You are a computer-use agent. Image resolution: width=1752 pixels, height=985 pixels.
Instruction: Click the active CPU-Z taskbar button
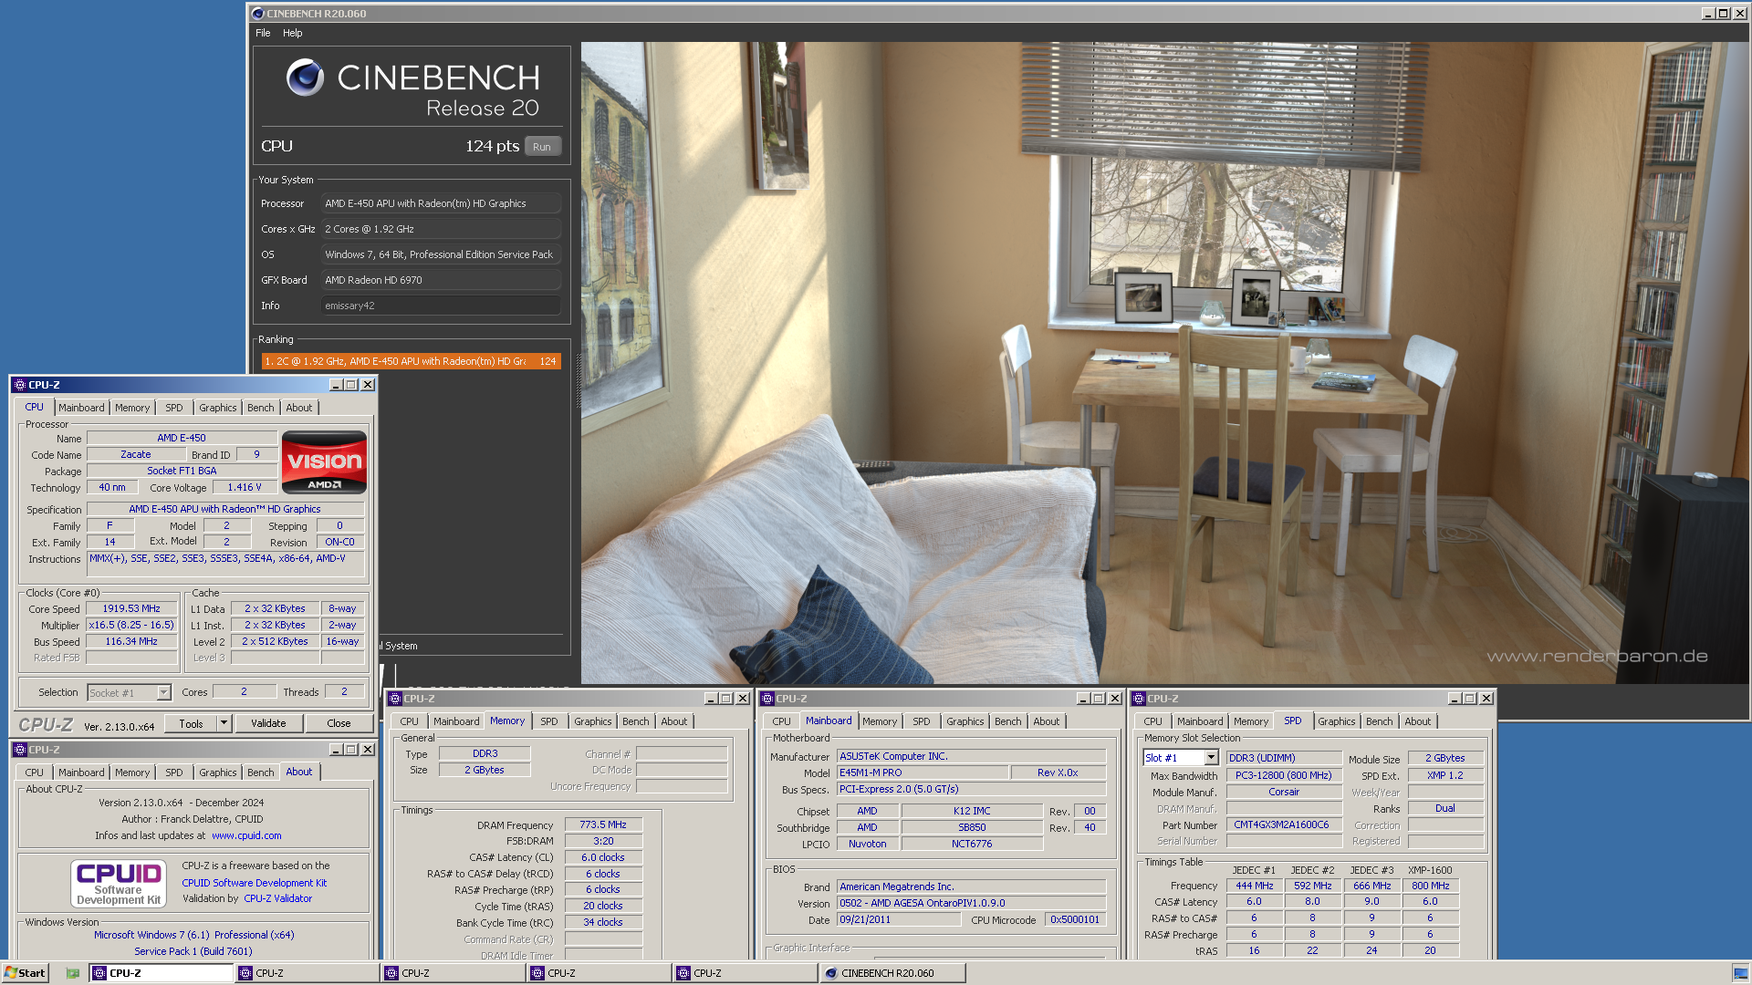point(162,973)
